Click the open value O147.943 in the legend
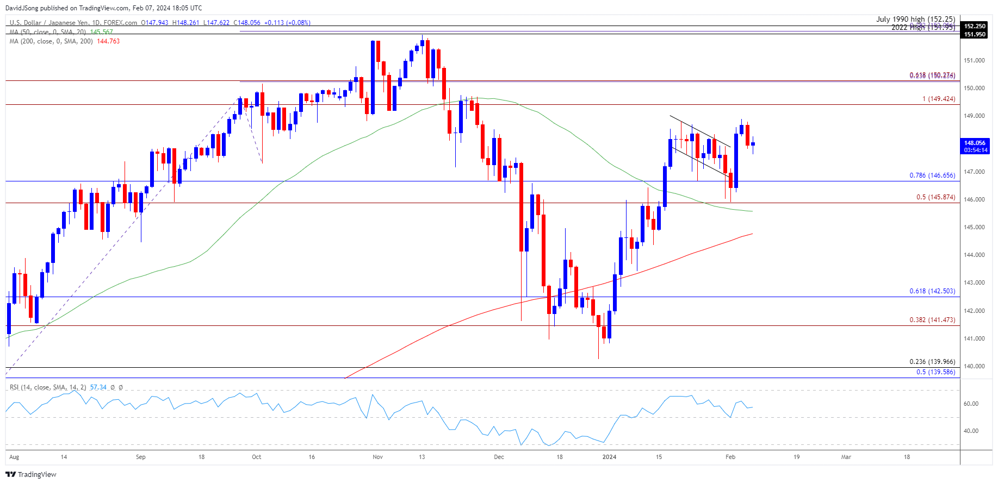The width and height of the screenshot is (998, 484). (155, 23)
